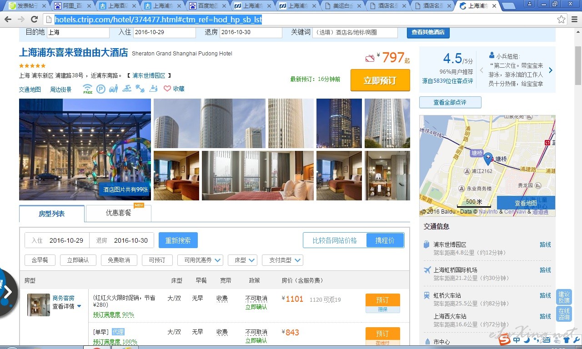Click the 在线咨询 online consult button
Image resolution: width=582 pixels, height=349 pixels.
[x=564, y=314]
